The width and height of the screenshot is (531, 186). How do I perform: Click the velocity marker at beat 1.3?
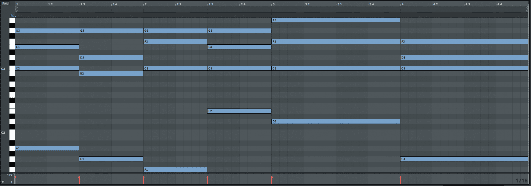79,178
